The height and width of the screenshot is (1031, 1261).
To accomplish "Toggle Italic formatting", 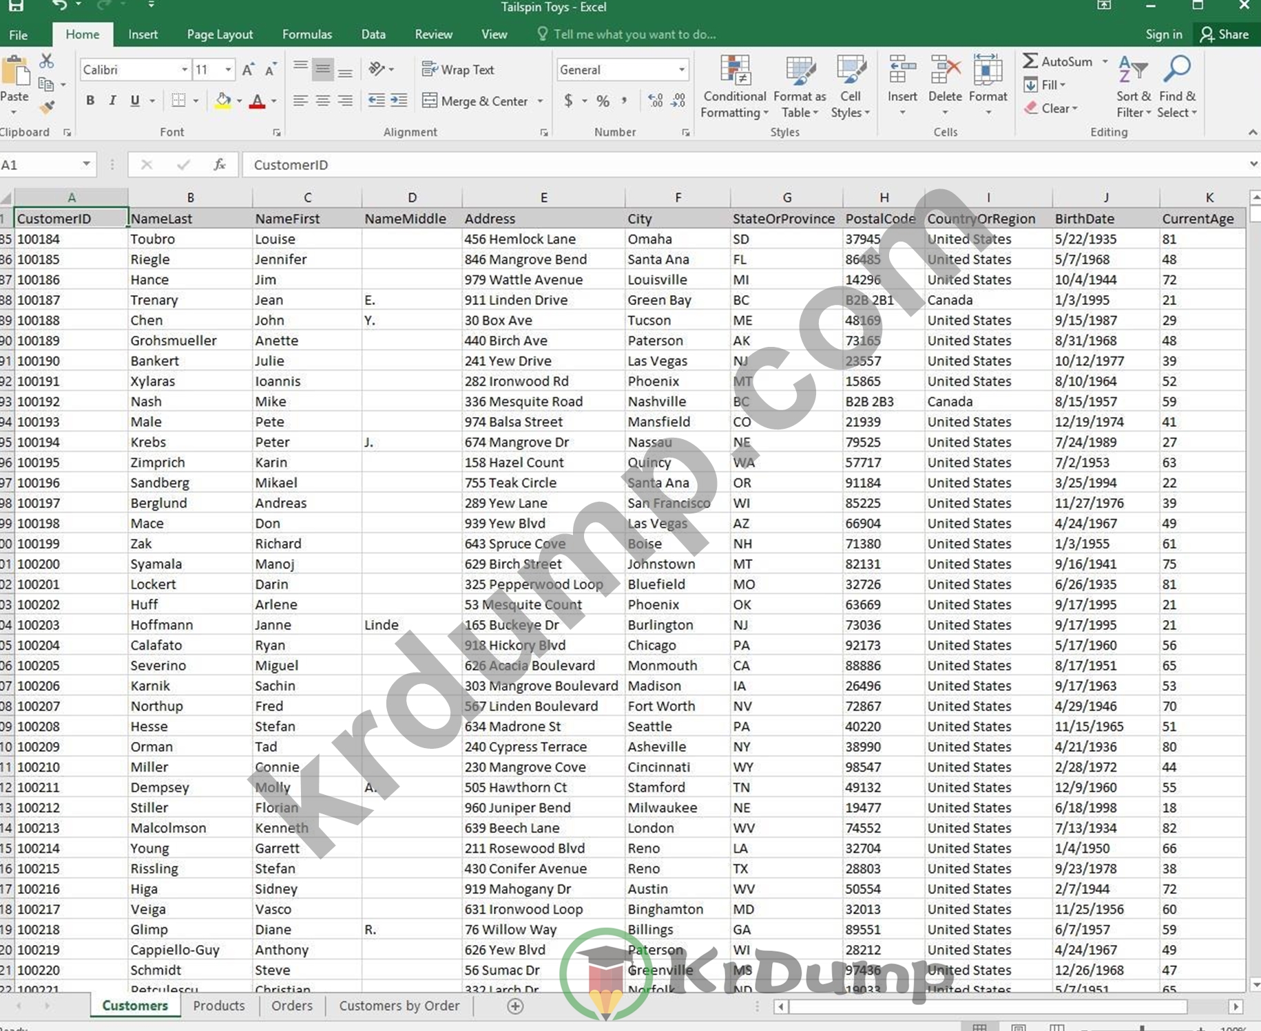I will click(x=112, y=100).
